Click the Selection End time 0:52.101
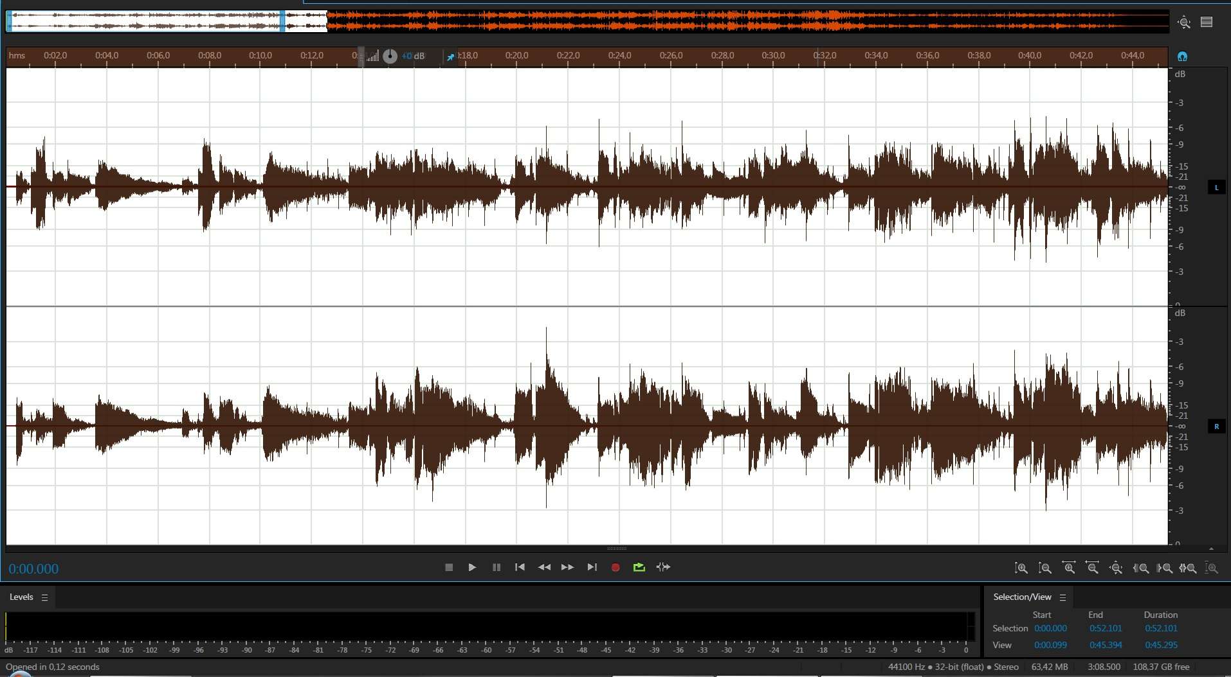The height and width of the screenshot is (677, 1231). (1105, 628)
